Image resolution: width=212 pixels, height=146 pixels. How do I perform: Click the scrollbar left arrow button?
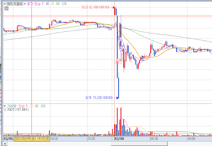pyautogui.click(x=5, y=144)
